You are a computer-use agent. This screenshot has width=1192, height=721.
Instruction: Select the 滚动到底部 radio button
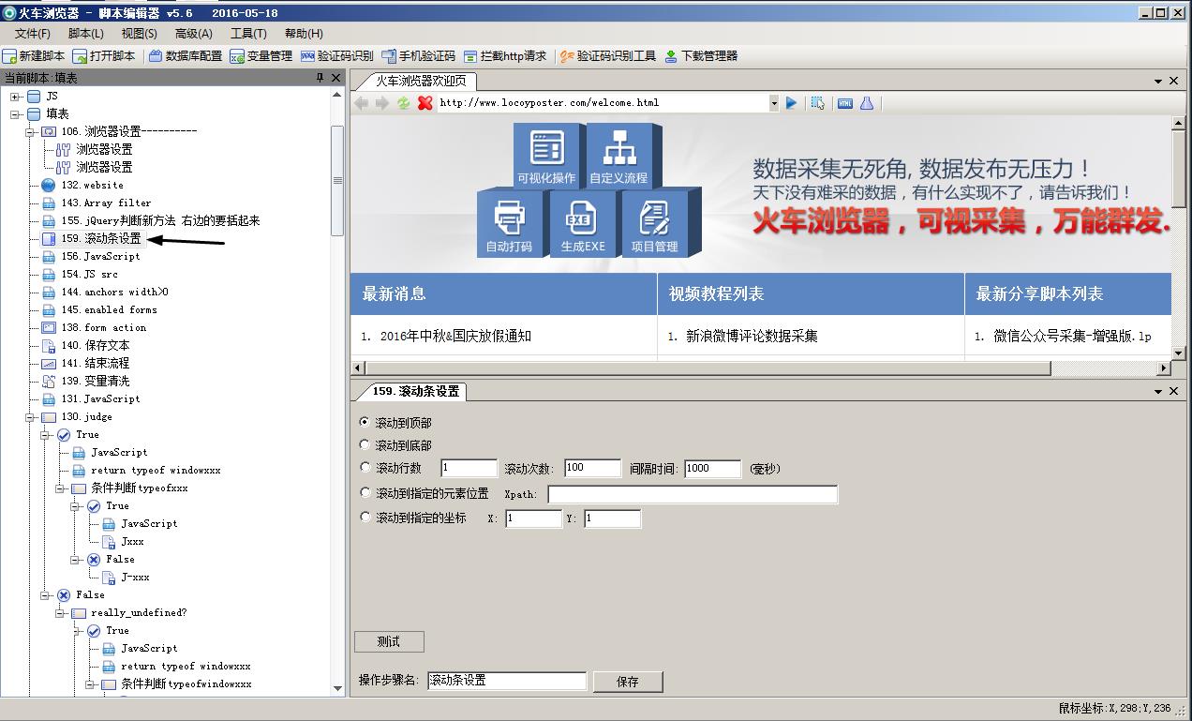[365, 444]
